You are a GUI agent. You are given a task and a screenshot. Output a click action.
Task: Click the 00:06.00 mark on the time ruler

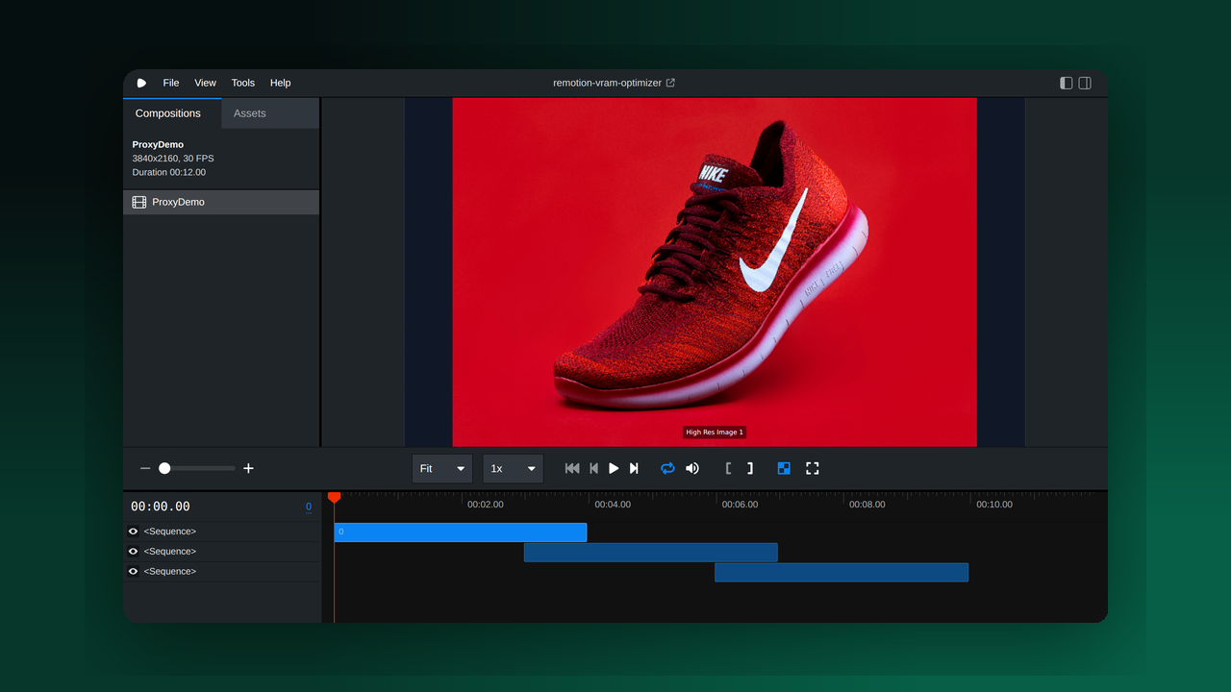(x=740, y=505)
